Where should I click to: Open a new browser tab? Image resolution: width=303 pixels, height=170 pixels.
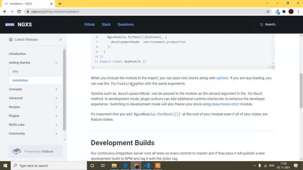point(60,4)
